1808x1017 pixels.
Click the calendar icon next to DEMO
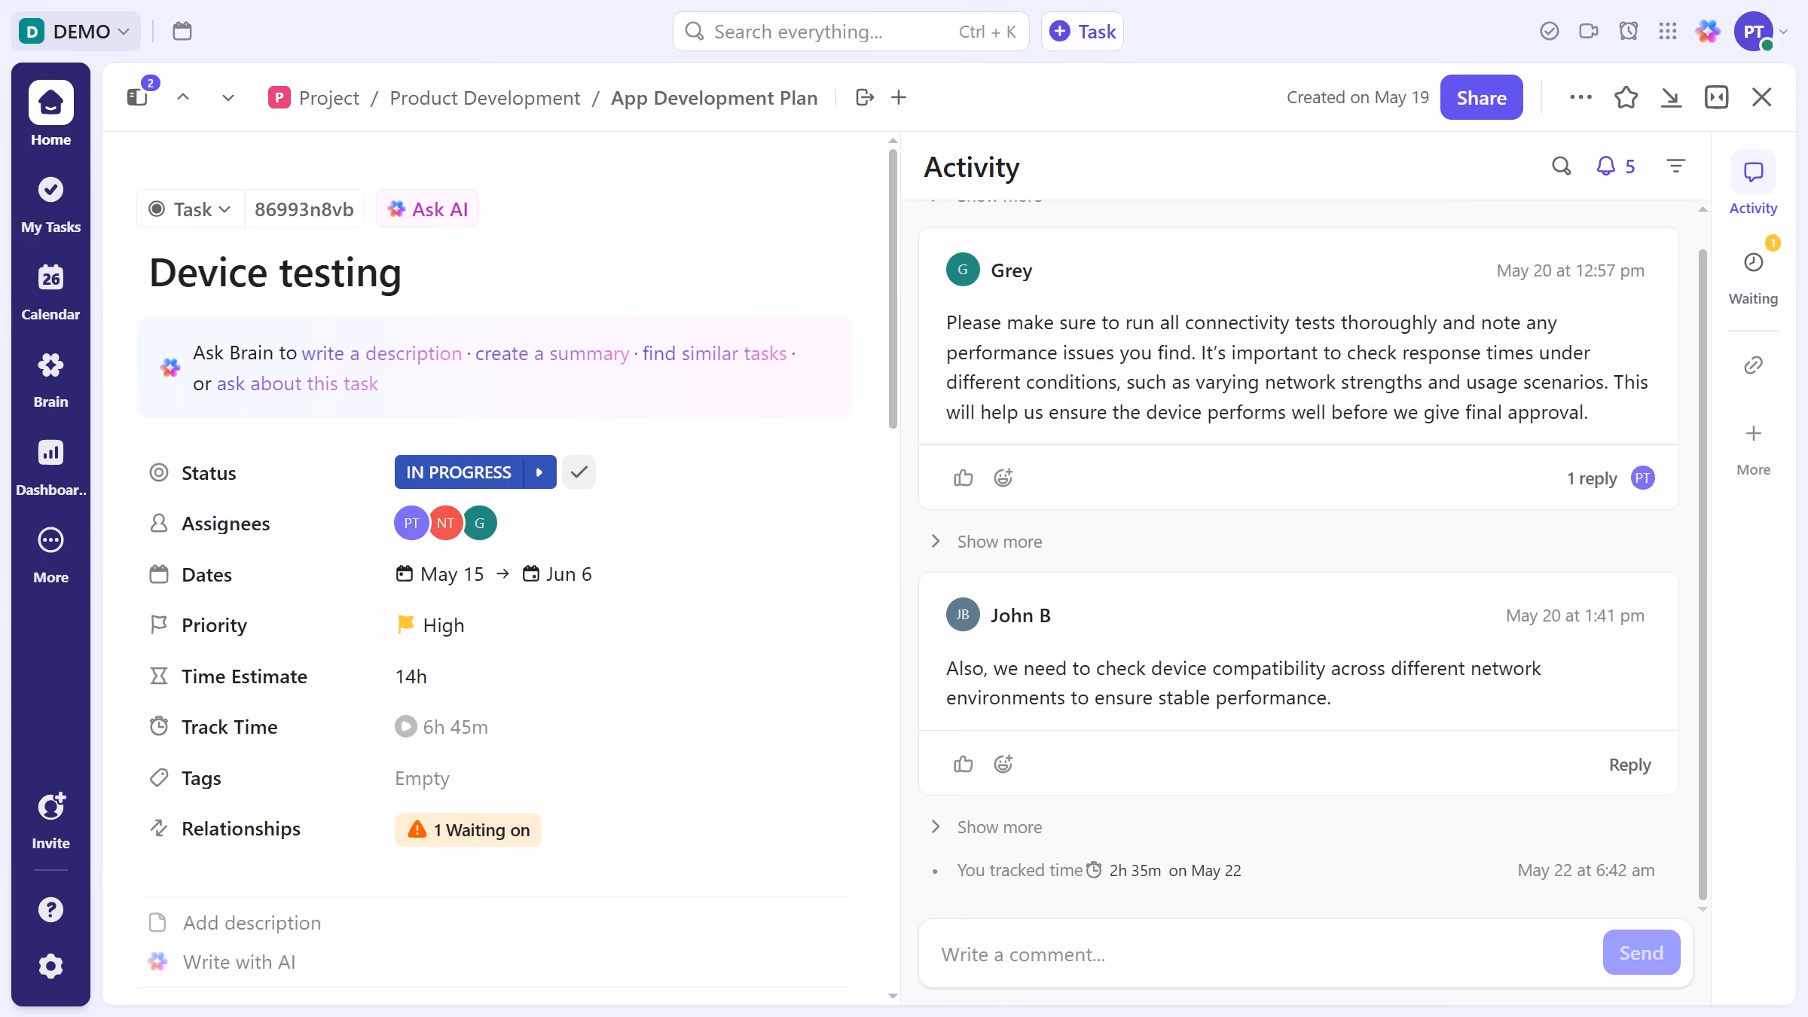[182, 31]
